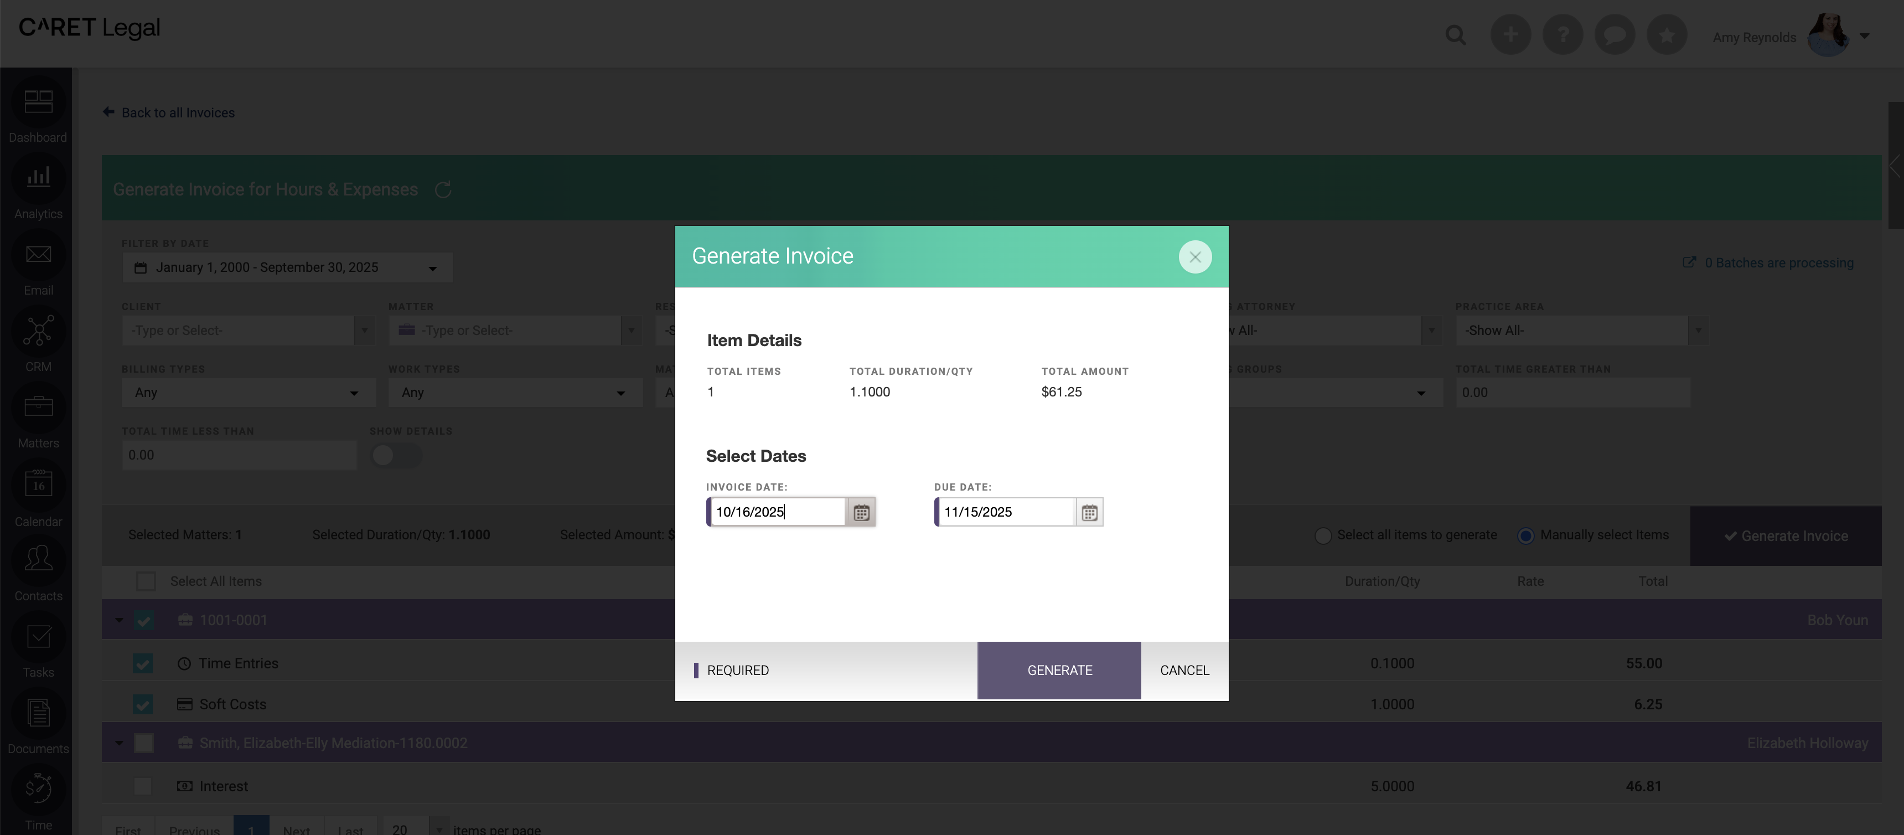Click the Generate Invoice button in toolbar
Image resolution: width=1904 pixels, height=835 pixels.
point(1786,536)
